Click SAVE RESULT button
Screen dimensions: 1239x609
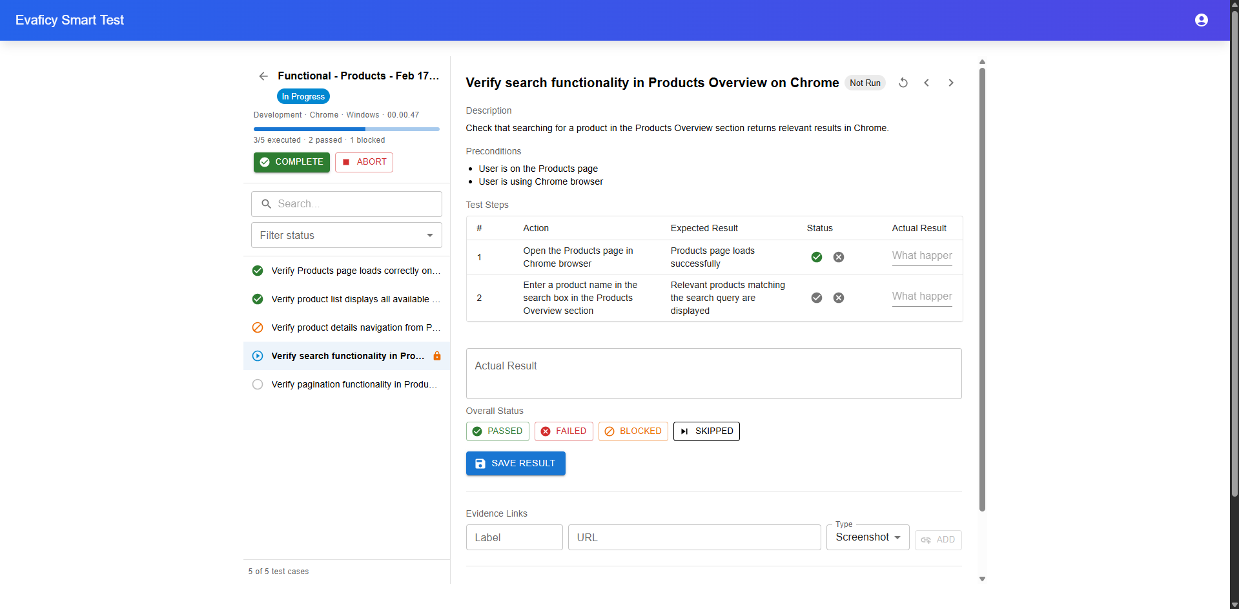[x=516, y=464]
